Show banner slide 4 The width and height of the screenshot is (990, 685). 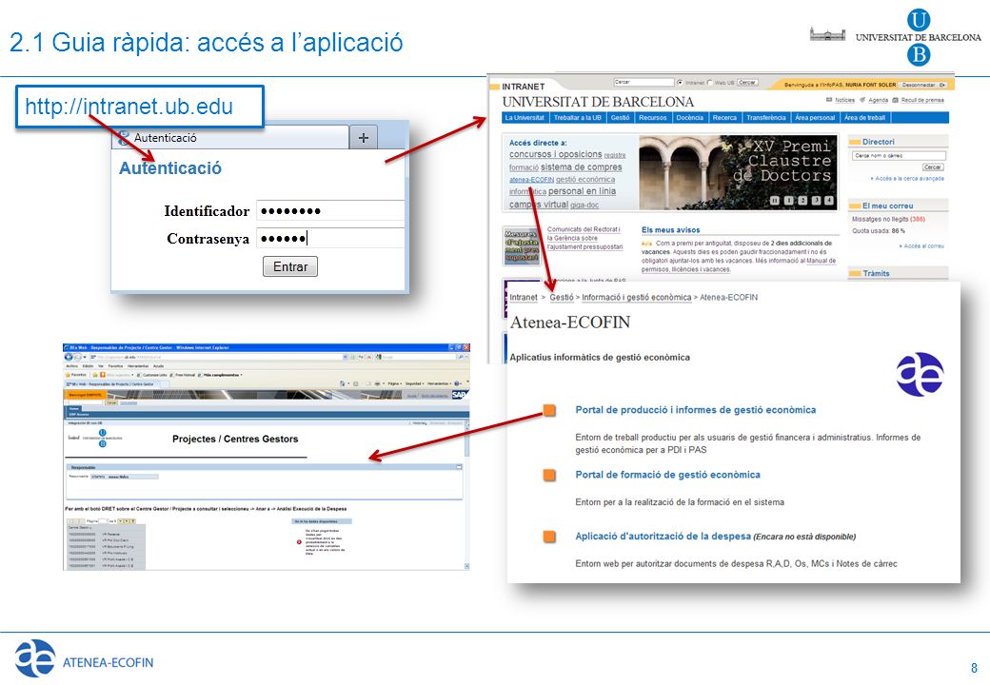(829, 200)
